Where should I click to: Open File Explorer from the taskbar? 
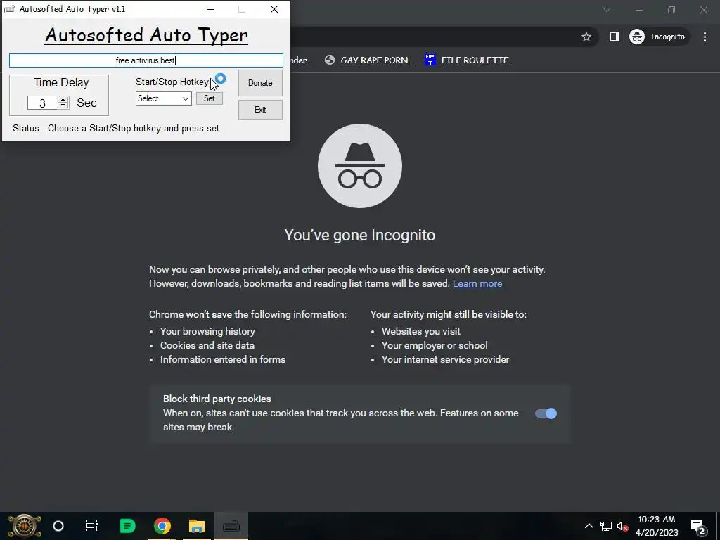pyautogui.click(x=197, y=526)
